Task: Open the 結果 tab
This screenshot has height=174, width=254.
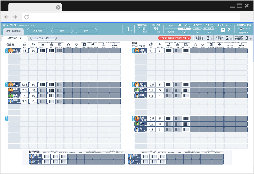Action: pos(62,31)
